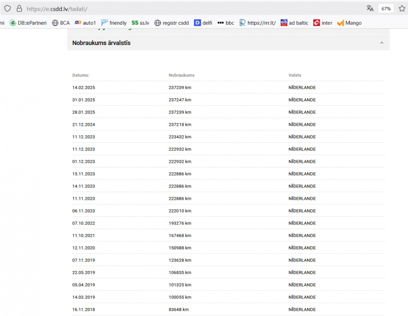Select the date 15.11.2023
This screenshot has width=408, height=316.
coord(83,174)
